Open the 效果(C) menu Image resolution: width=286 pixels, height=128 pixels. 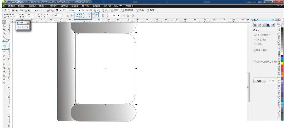click(64, 6)
